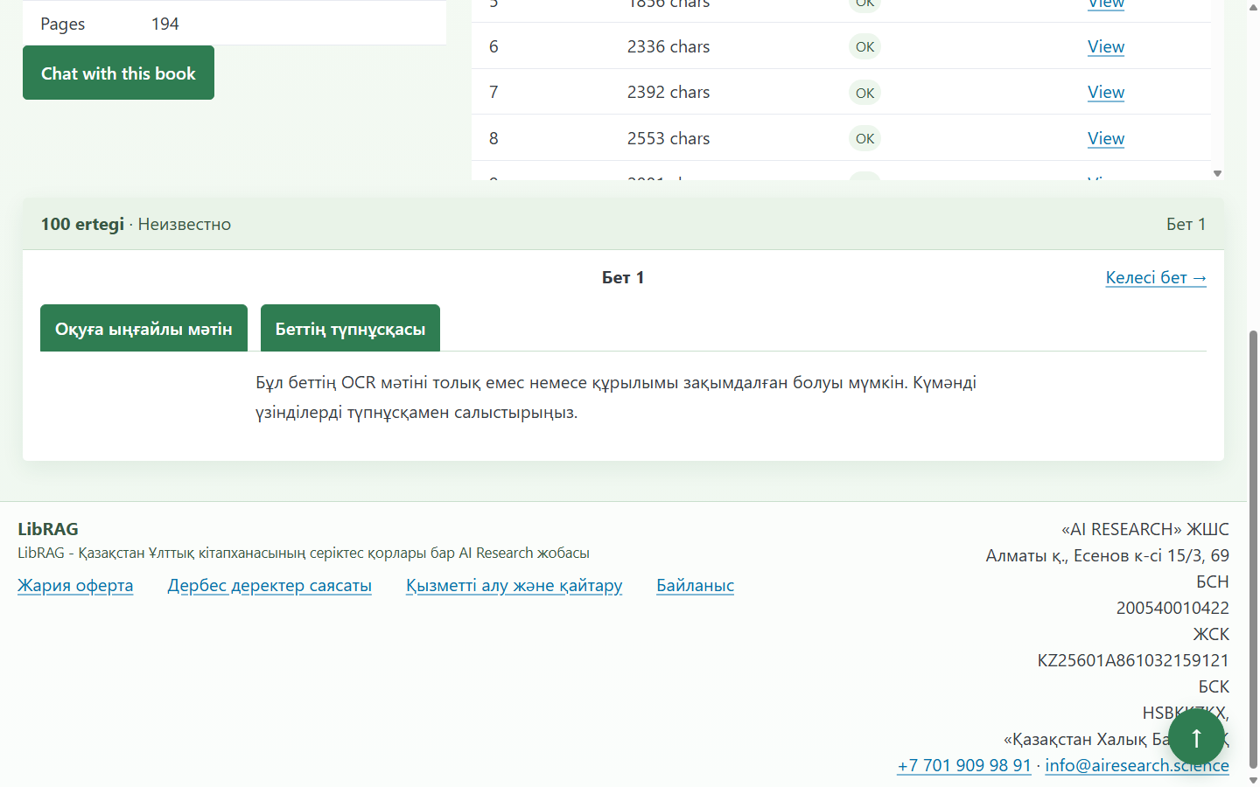Click the Pages value 194
The width and height of the screenshot is (1260, 787).
tap(164, 24)
